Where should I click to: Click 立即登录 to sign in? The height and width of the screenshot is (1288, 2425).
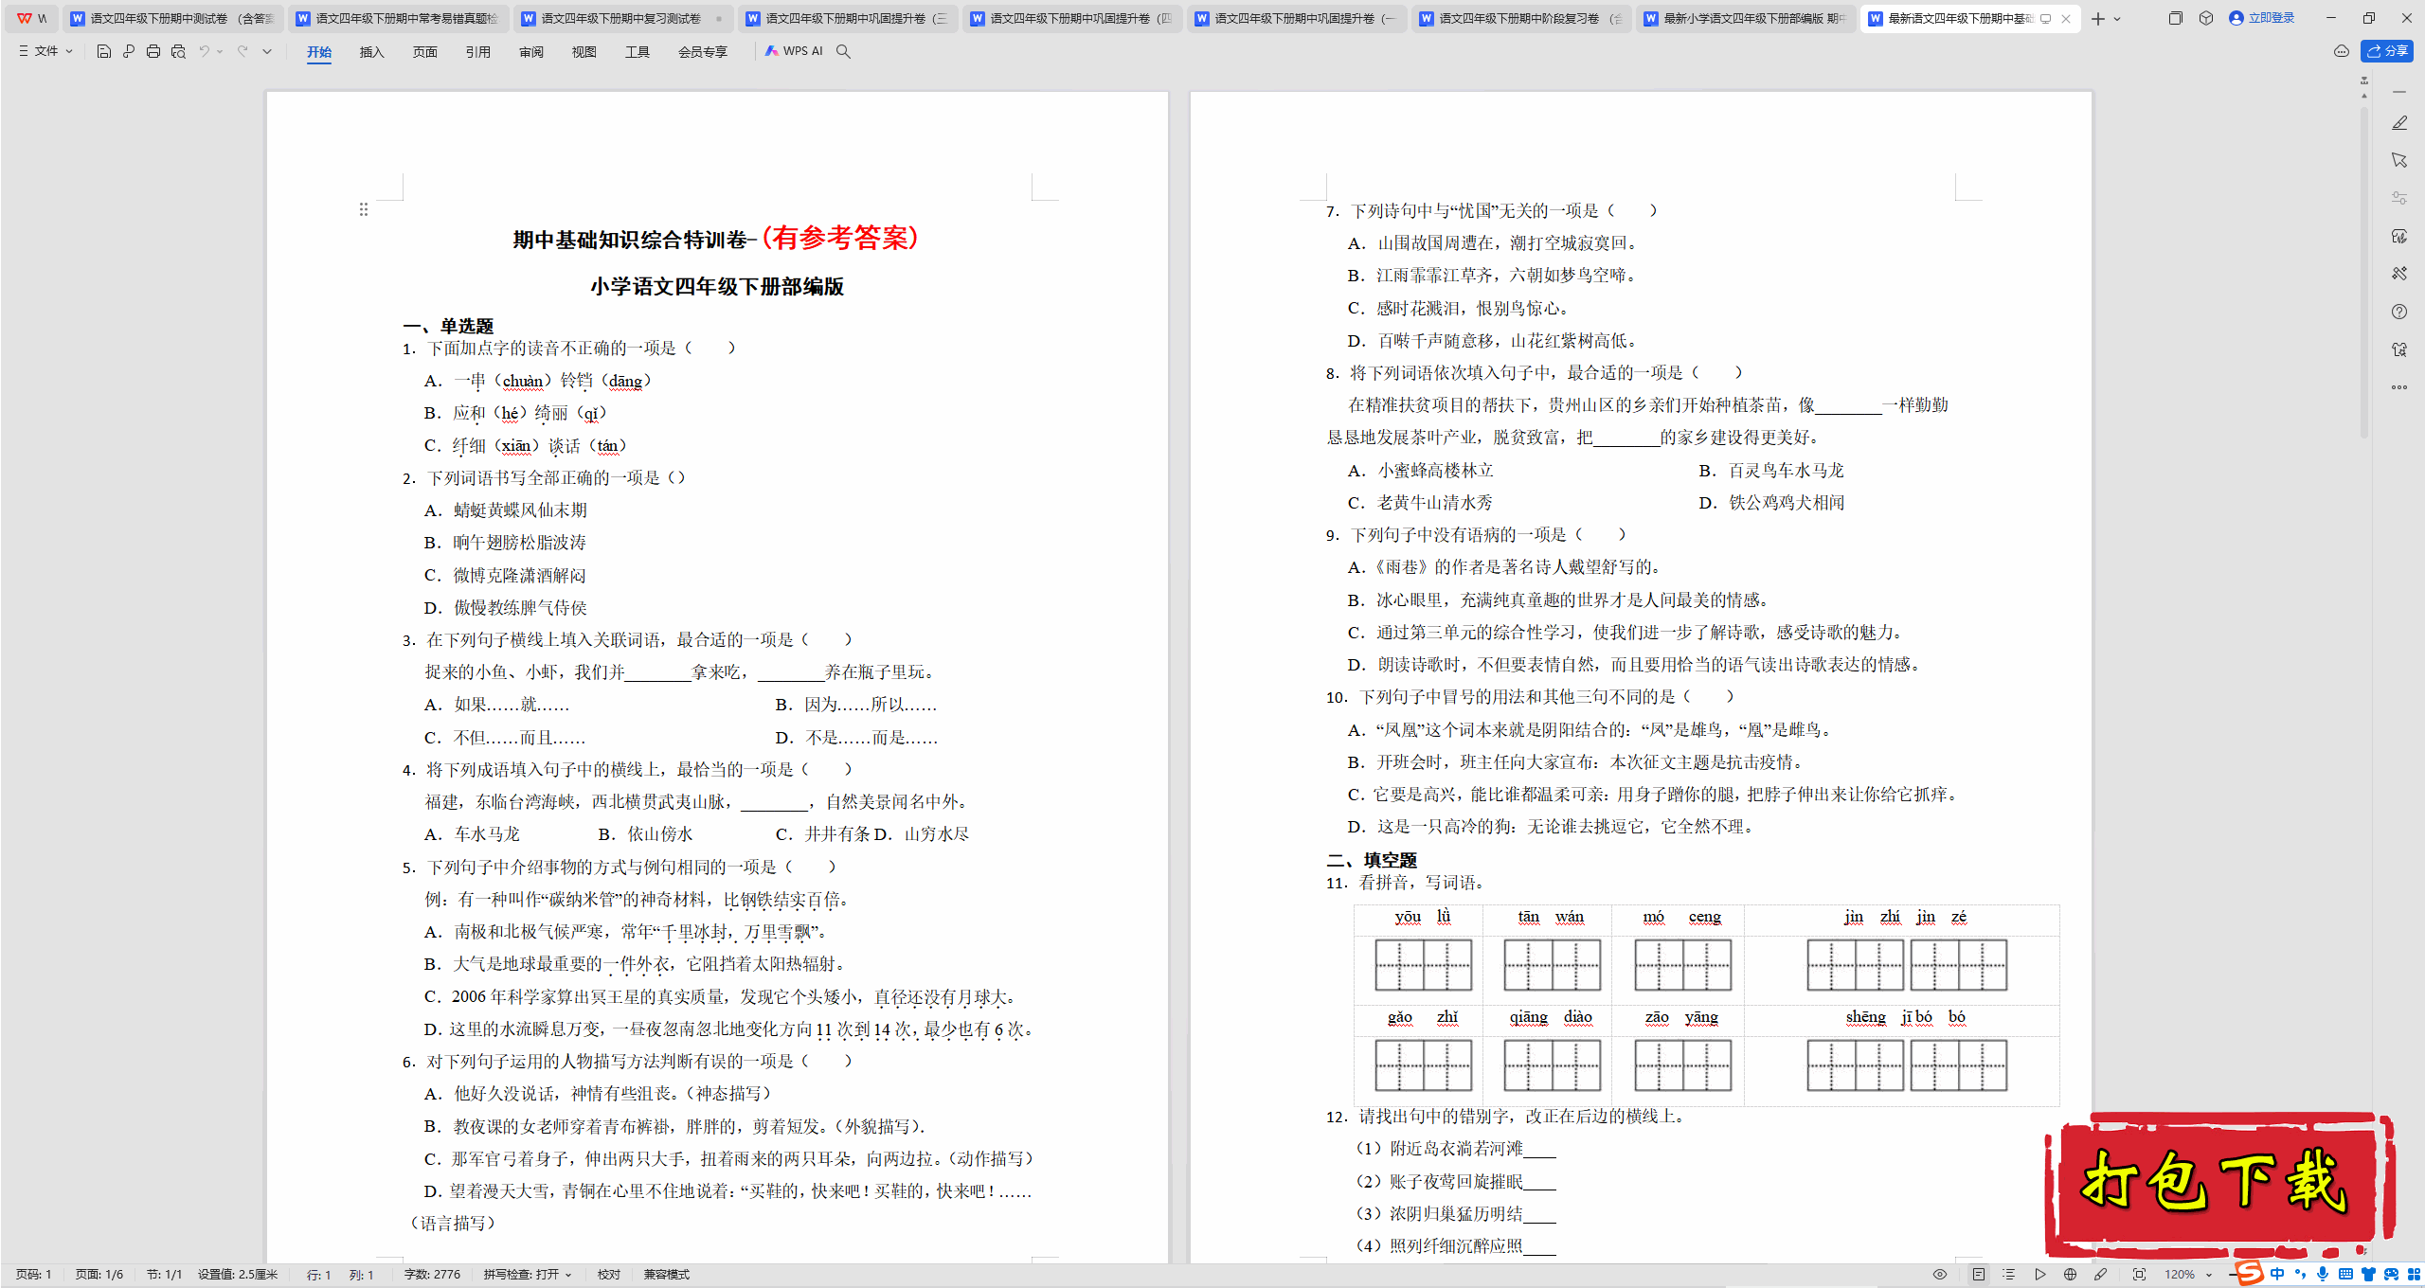tap(2261, 18)
